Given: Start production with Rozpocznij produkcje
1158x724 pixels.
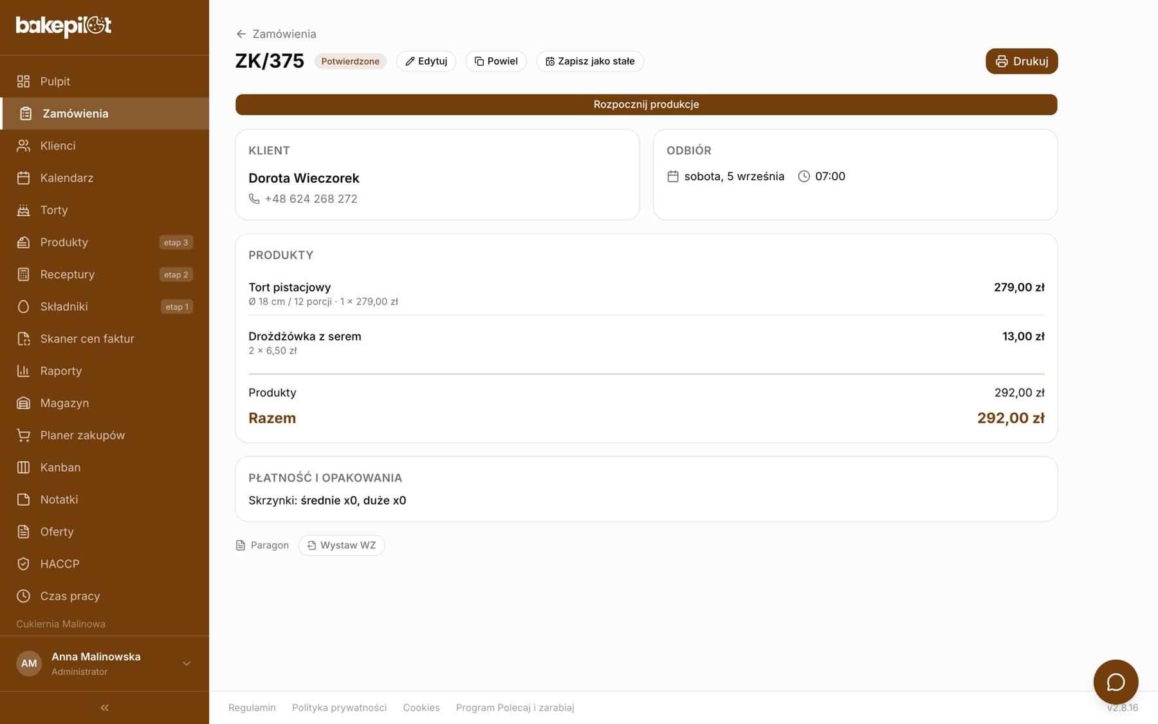Looking at the screenshot, I should [646, 104].
